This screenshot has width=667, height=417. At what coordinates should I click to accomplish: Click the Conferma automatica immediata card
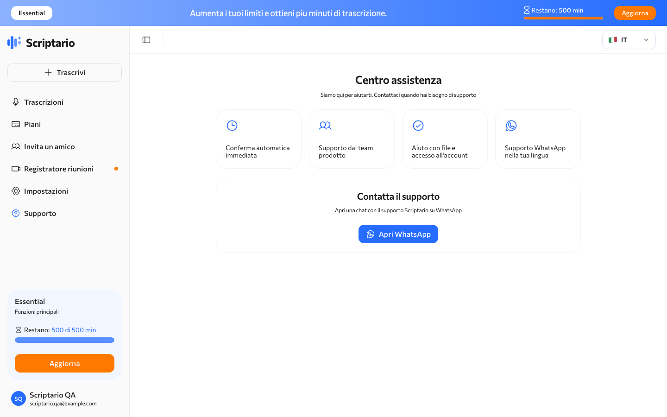259,139
